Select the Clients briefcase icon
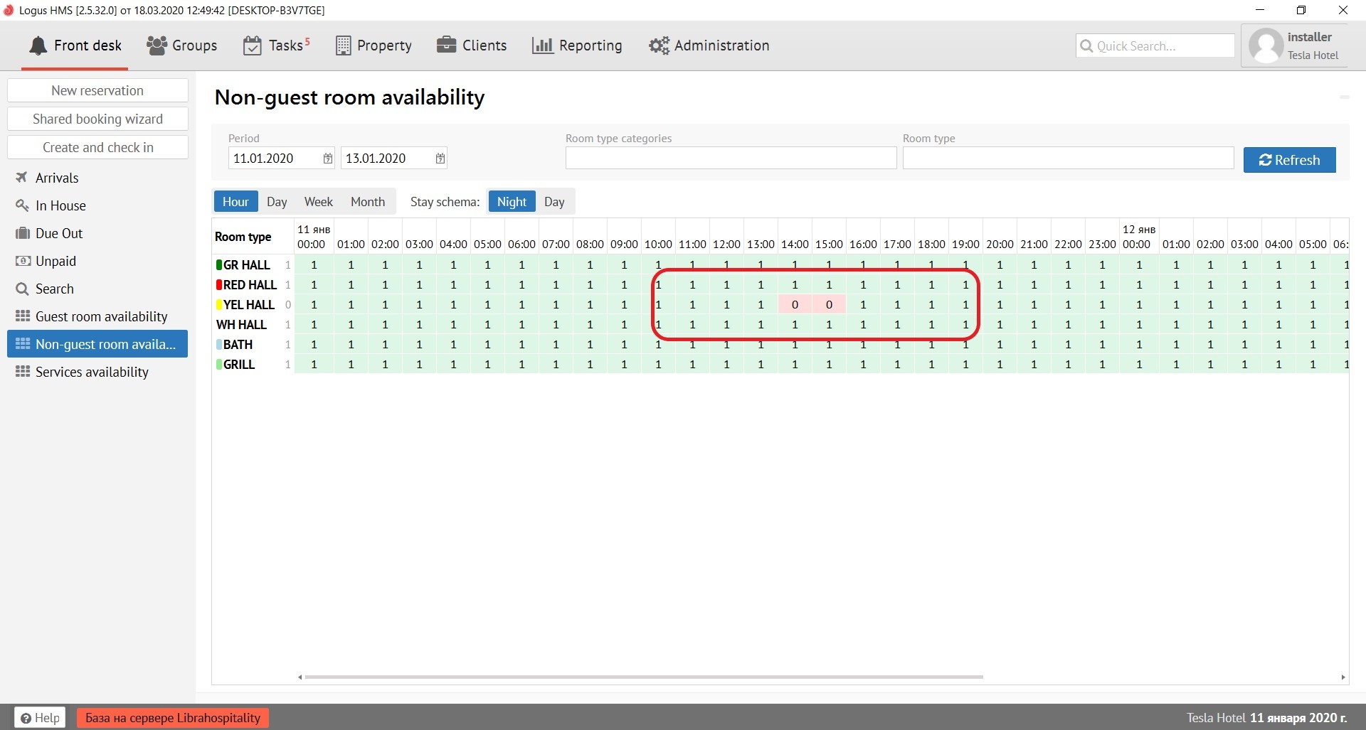Viewport: 1366px width, 730px height. pos(446,45)
